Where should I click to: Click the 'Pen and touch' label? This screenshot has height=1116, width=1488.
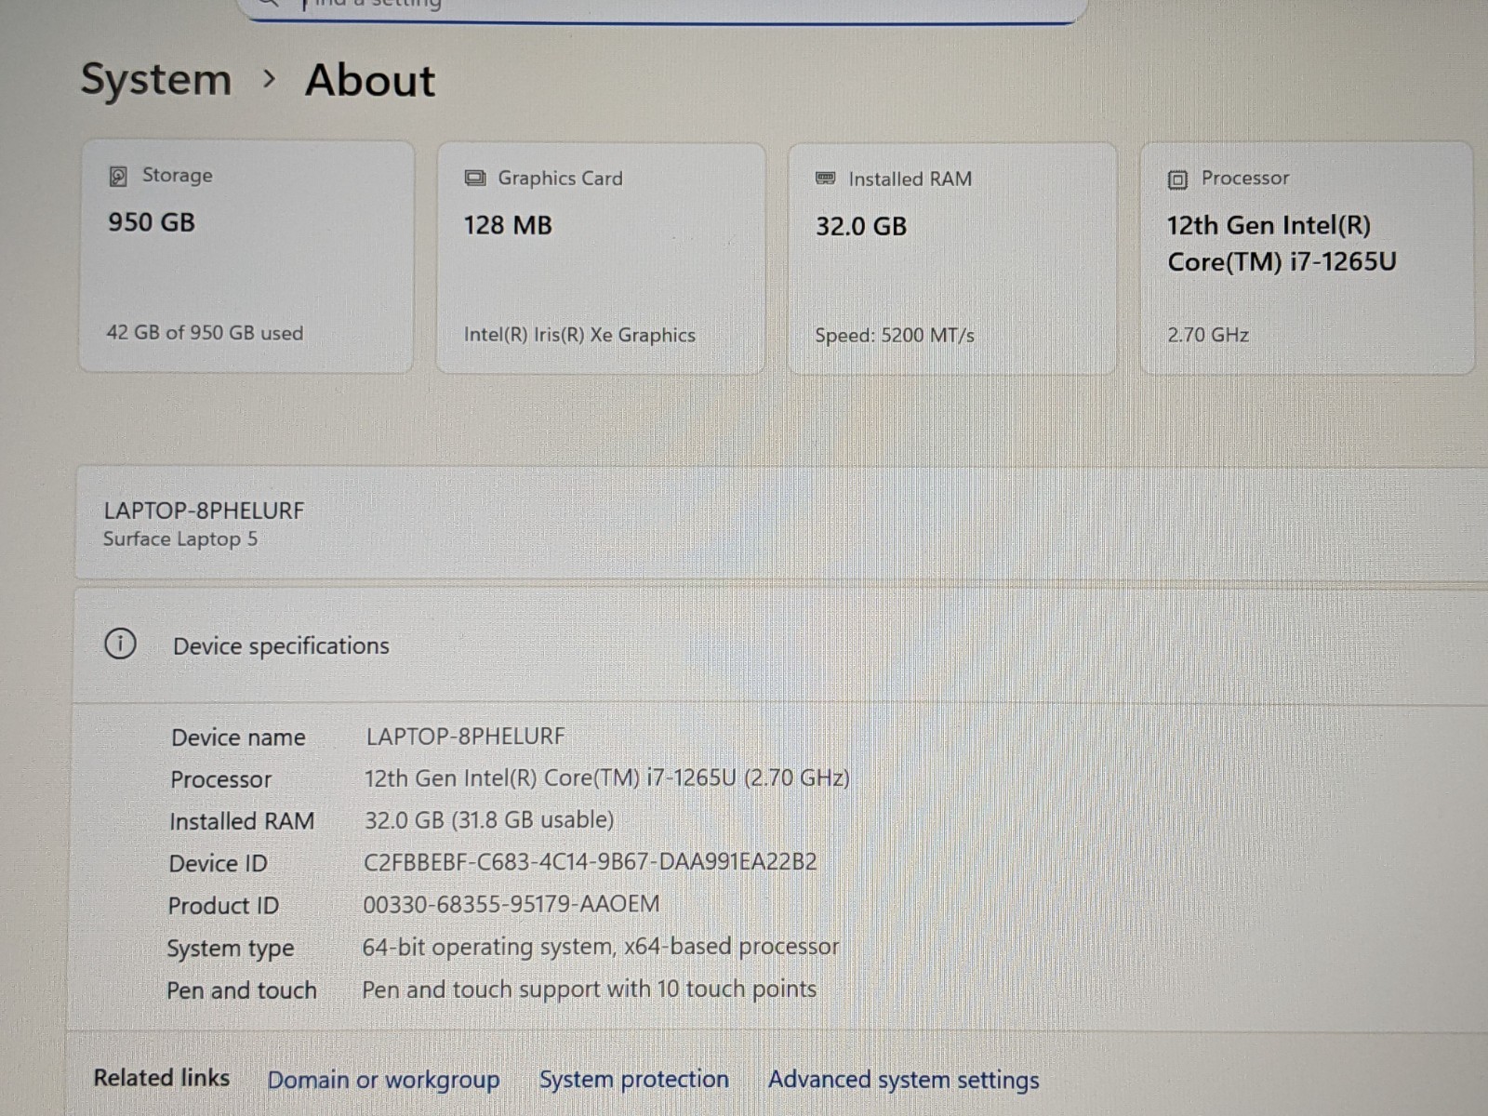pos(242,990)
